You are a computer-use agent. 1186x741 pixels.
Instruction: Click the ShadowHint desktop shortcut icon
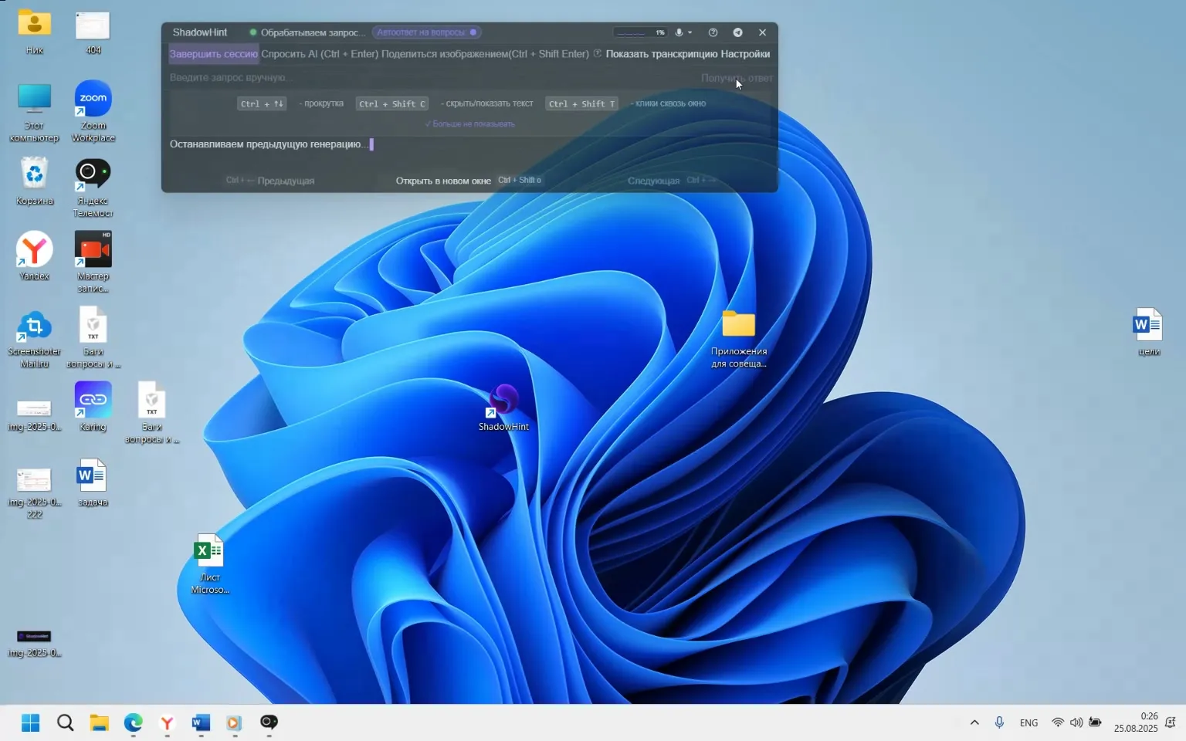click(x=503, y=401)
